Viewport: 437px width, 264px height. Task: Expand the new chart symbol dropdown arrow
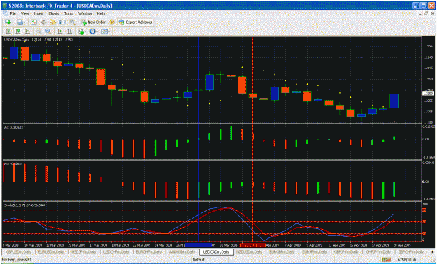tap(13, 22)
